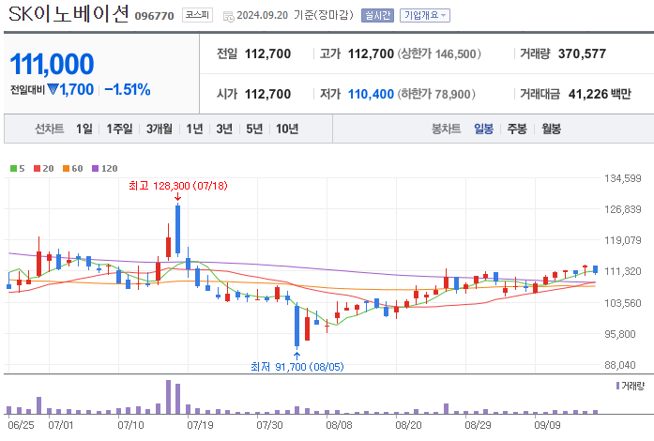Switch to 월봉 candlestick chart
Image resolution: width=654 pixels, height=441 pixels.
tap(551, 129)
